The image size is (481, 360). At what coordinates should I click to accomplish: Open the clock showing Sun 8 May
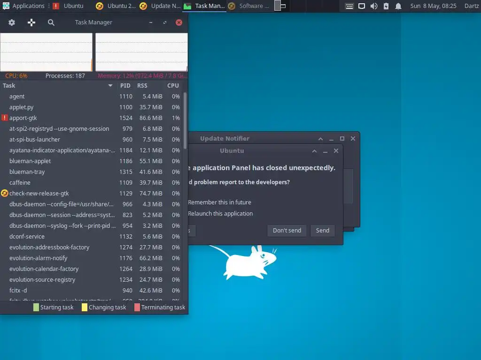point(433,6)
